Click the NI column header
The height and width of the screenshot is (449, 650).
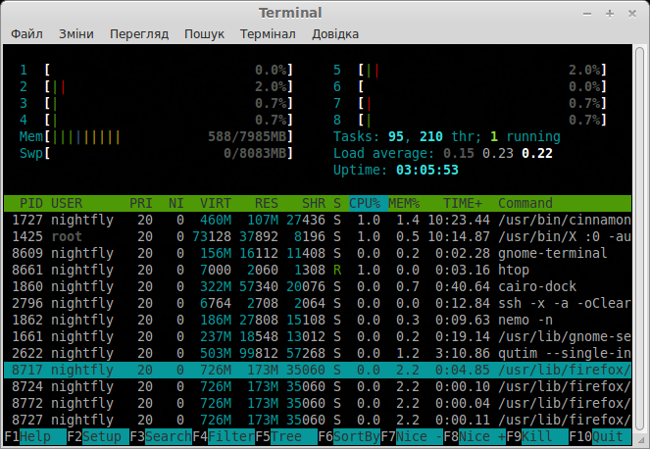click(x=176, y=203)
